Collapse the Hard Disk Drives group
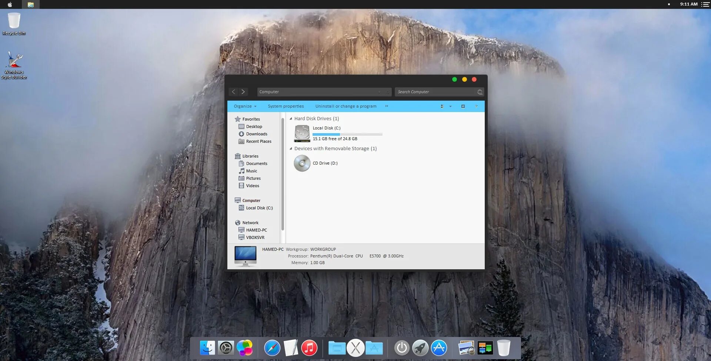This screenshot has height=361, width=711. tap(291, 119)
